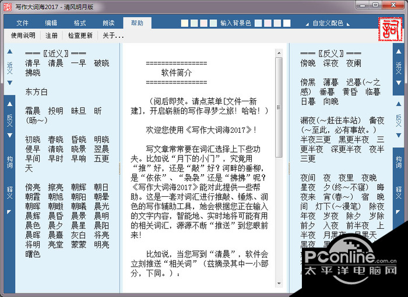
Task: Open the 关于... dialog
Action: (113, 36)
